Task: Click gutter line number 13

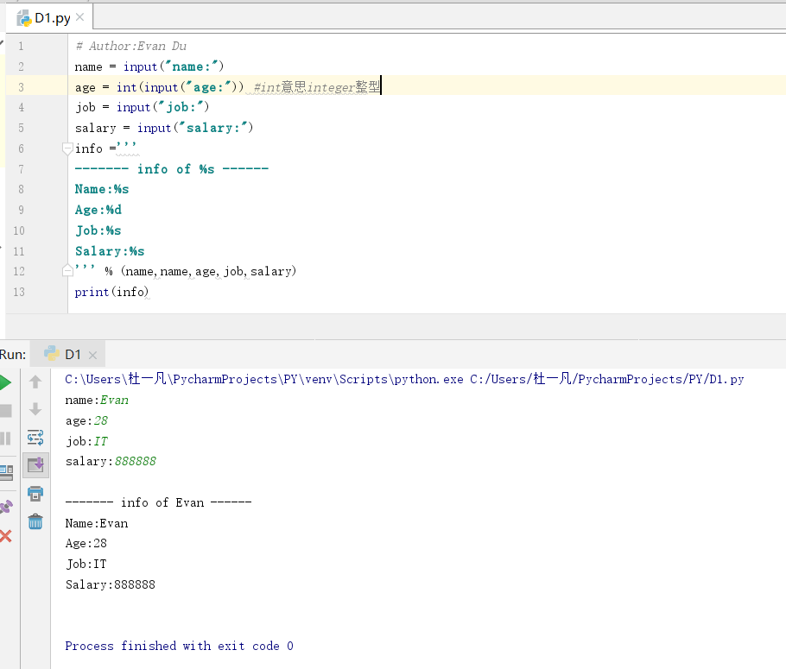Action: click(20, 292)
